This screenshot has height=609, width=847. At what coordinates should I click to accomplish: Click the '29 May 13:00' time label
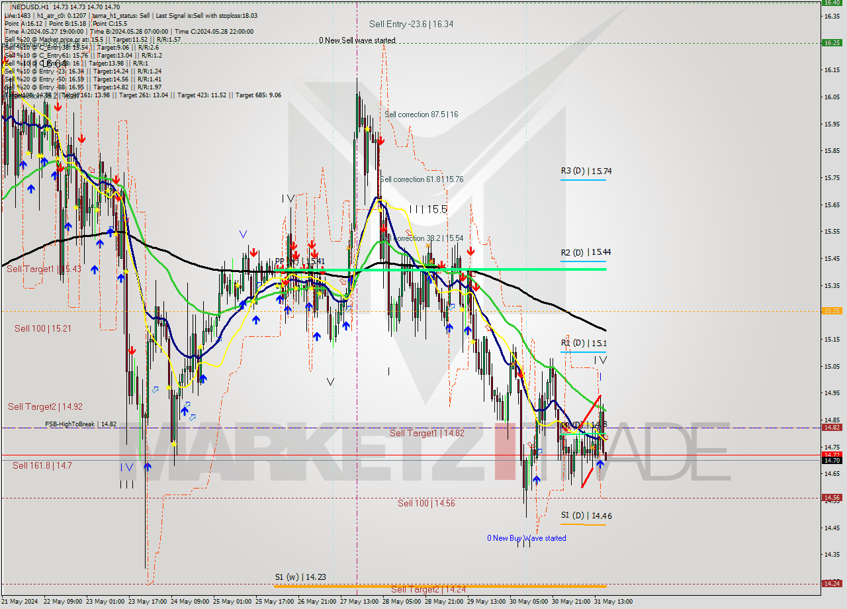(486, 601)
